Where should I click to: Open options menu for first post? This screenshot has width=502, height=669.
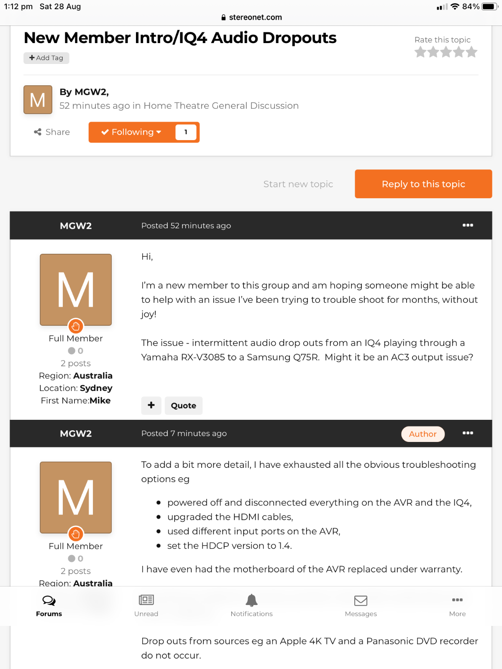468,225
